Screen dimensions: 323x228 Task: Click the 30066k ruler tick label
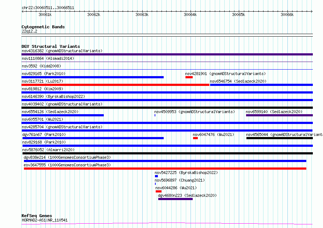coord(287,14)
